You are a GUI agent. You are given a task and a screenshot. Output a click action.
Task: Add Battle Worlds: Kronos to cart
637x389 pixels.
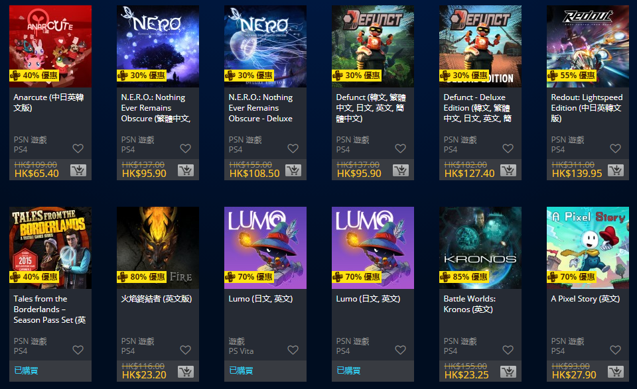508,372
